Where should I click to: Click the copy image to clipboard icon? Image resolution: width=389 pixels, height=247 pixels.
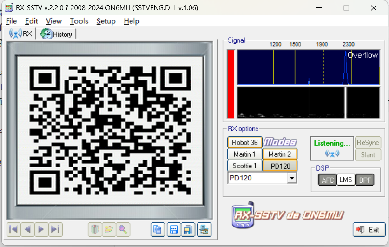pyautogui.click(x=158, y=229)
